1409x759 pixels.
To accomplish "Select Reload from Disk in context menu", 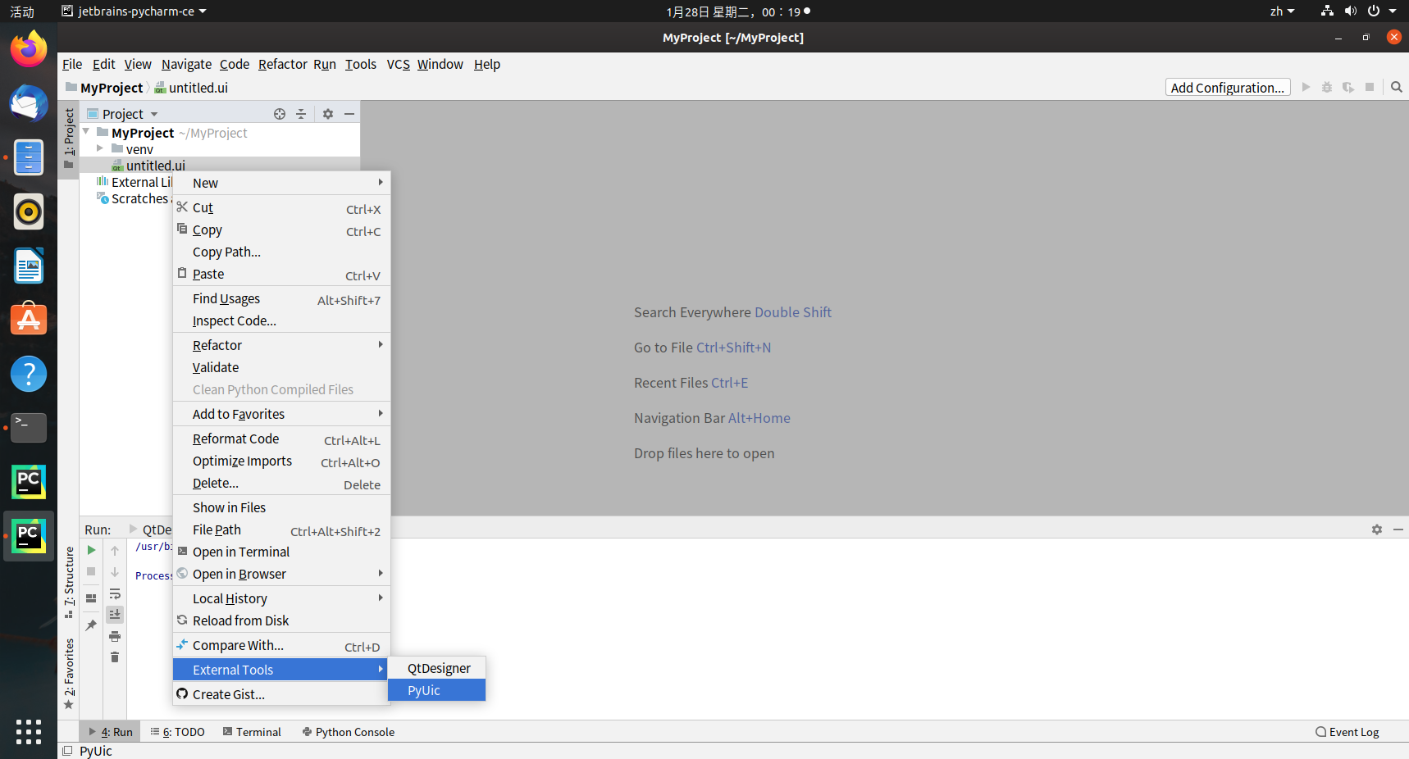I will [x=281, y=620].
